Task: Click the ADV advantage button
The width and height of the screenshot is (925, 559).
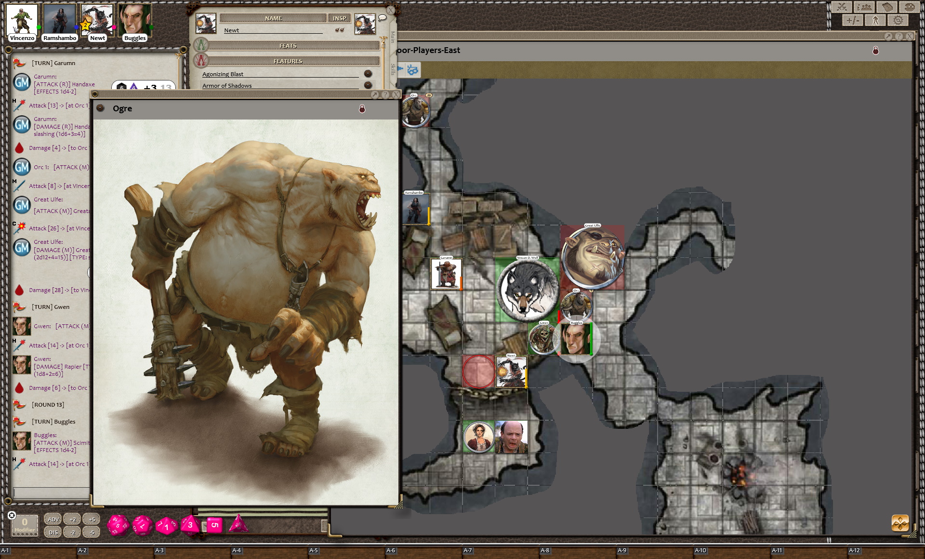Action: tap(53, 519)
